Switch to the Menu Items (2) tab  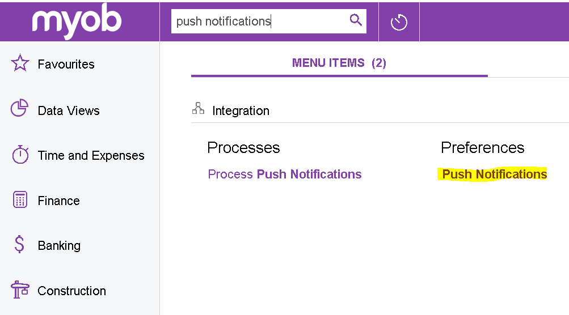click(x=339, y=63)
